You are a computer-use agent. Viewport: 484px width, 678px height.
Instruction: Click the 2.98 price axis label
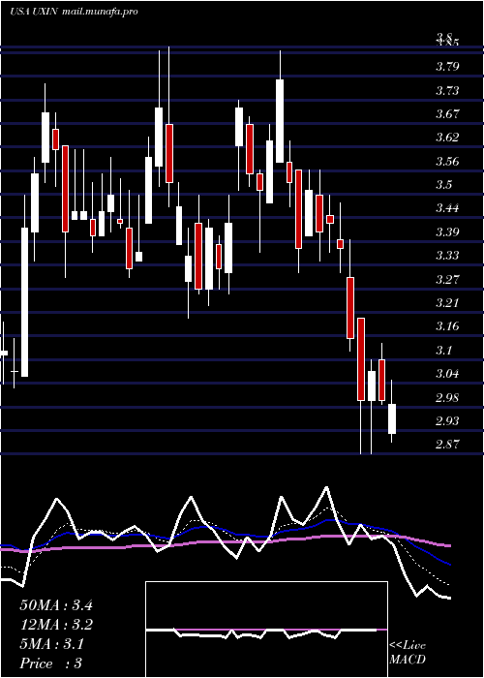point(447,397)
